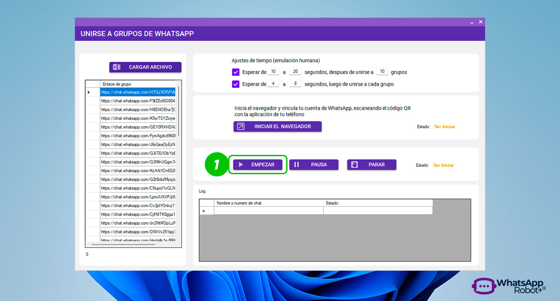This screenshot has height=301, width=560.
Task: Select the link row containing CNupcl1vGLN
Action: (138, 188)
